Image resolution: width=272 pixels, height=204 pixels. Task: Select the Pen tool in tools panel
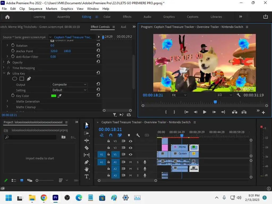tap(87, 162)
